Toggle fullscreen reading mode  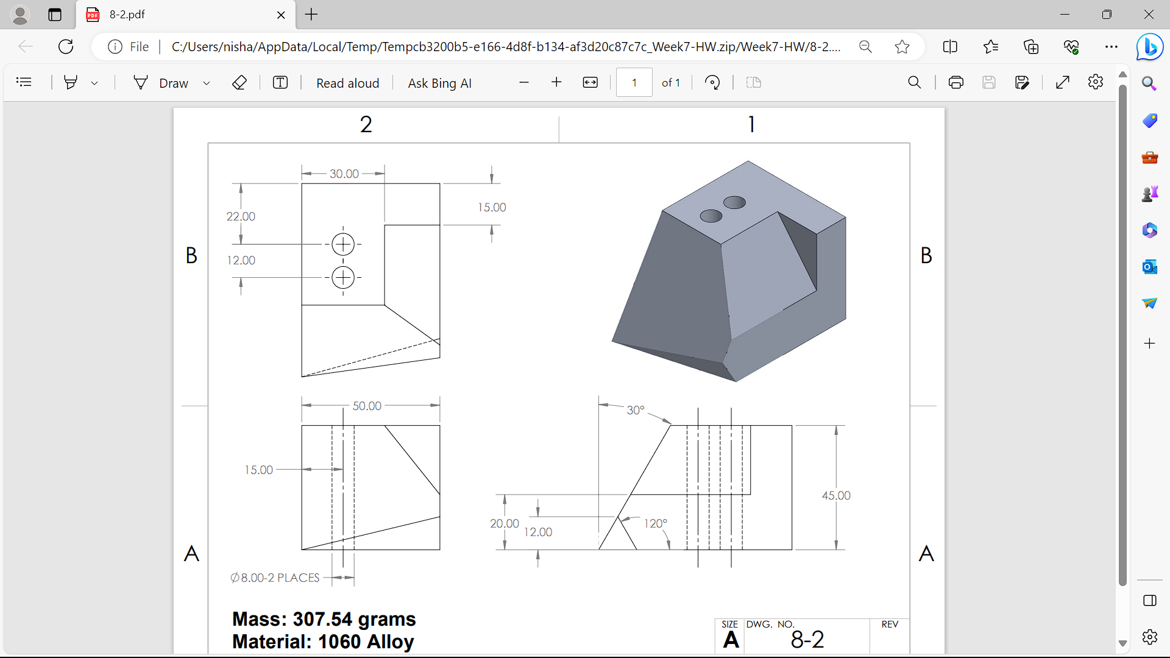click(x=1063, y=82)
